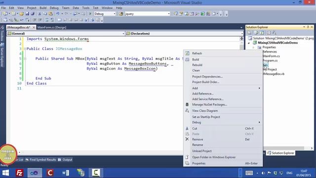Open the Build menu in menu bar

click(x=43, y=8)
